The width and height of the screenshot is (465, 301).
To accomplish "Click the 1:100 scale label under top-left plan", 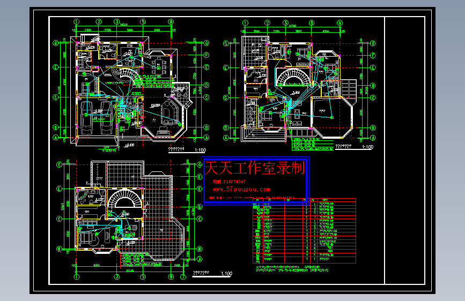I will [201, 150].
